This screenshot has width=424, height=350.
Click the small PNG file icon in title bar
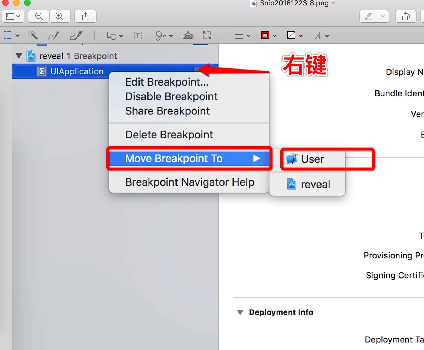click(x=253, y=4)
